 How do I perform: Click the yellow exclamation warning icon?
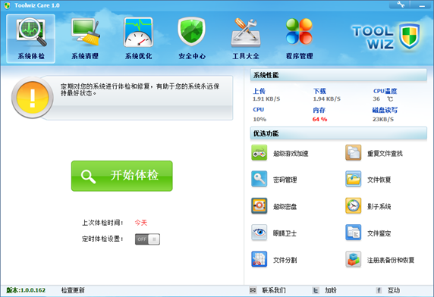[33, 98]
